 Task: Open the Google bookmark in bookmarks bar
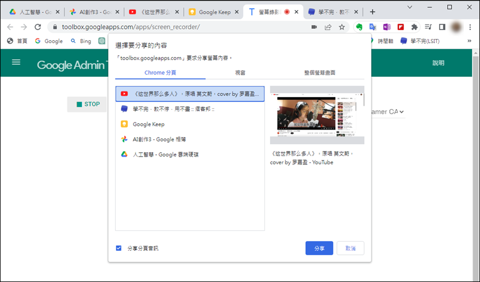coord(48,41)
